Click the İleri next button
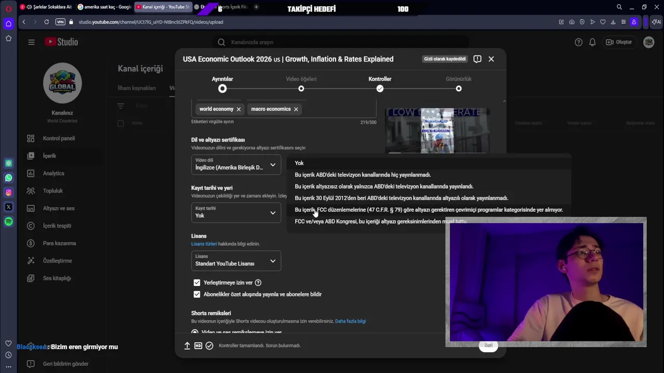 (488, 346)
